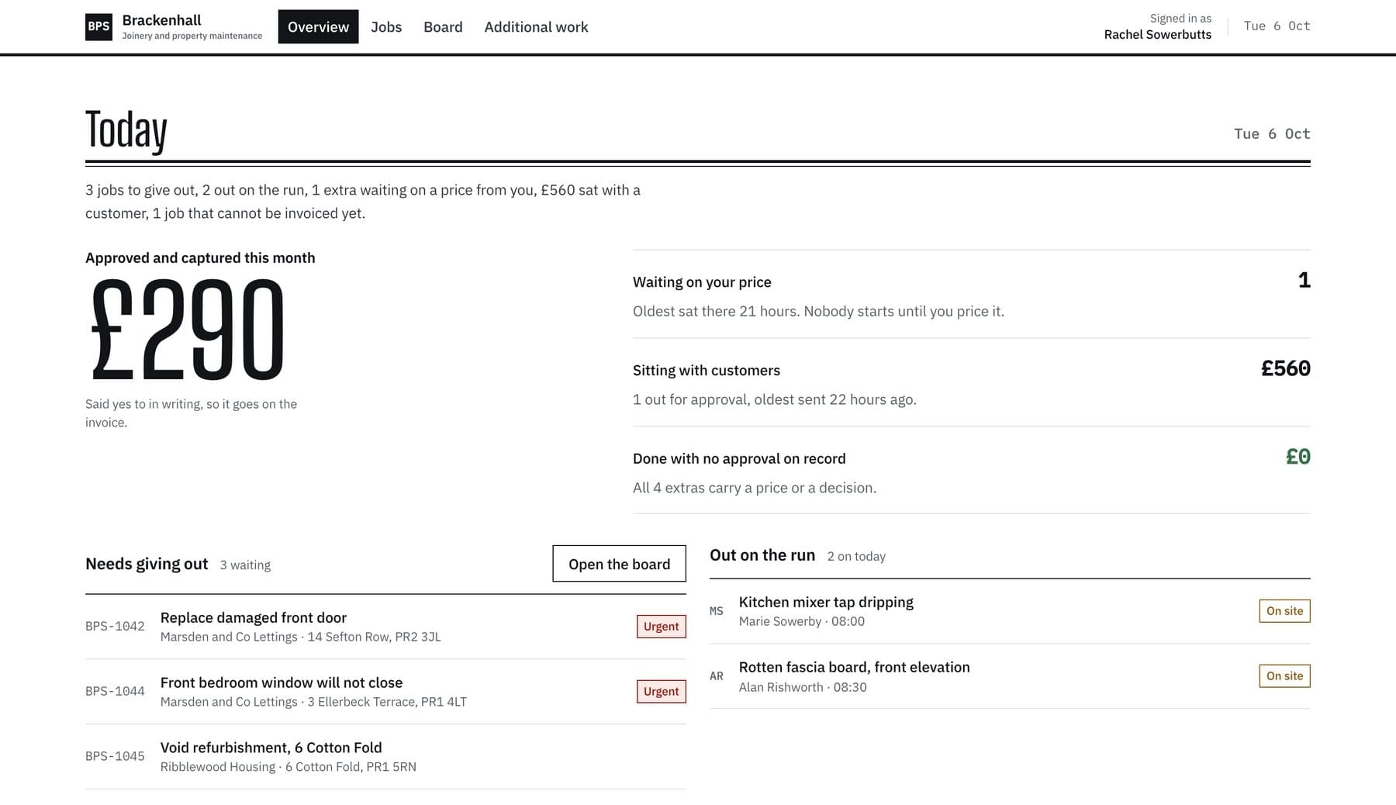Click the 2 on today count label
Image resolution: width=1396 pixels, height=805 pixels.
point(856,556)
